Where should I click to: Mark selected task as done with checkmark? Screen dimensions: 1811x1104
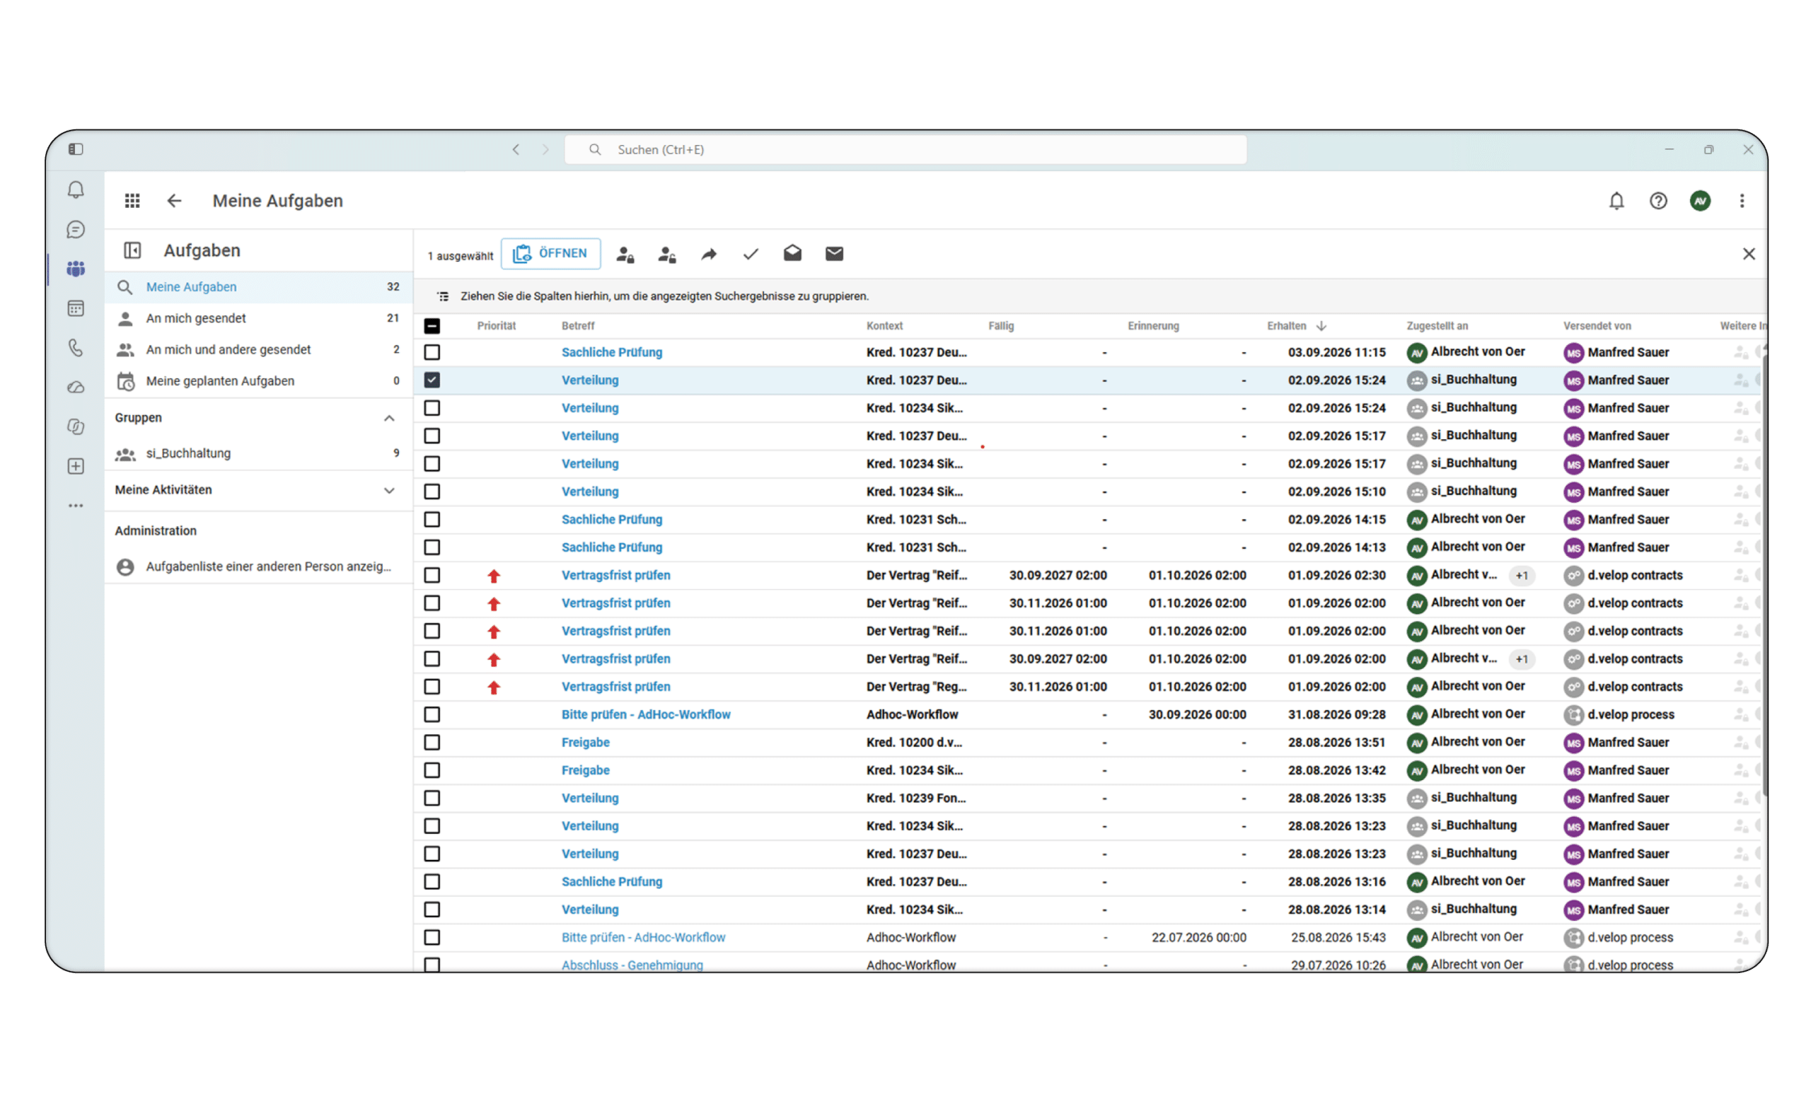751,255
